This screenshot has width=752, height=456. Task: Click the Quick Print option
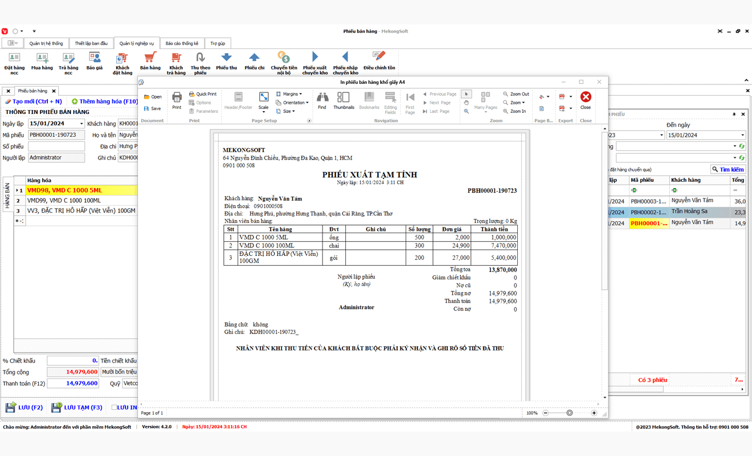[203, 94]
